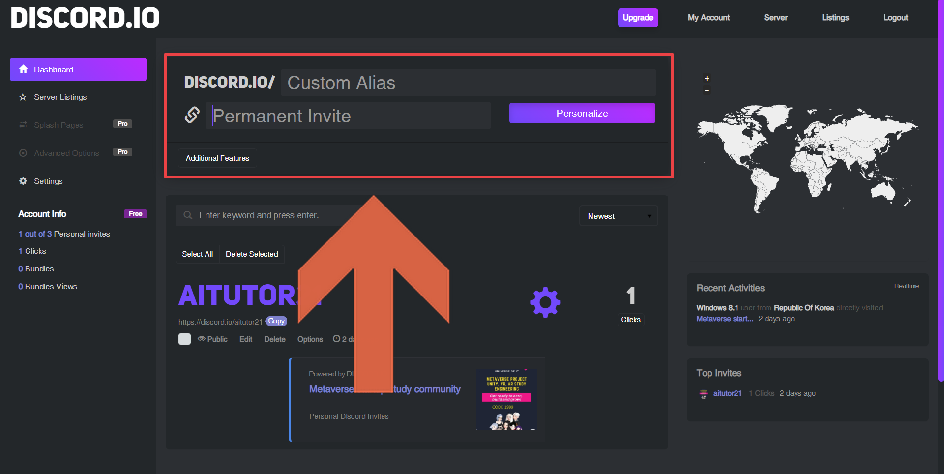This screenshot has height=474, width=944.
Task: Open the Server menu
Action: (776, 18)
